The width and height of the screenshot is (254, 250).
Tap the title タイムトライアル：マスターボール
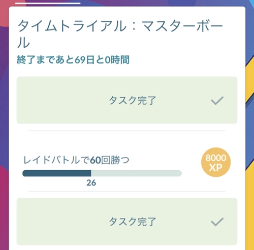tap(120, 34)
